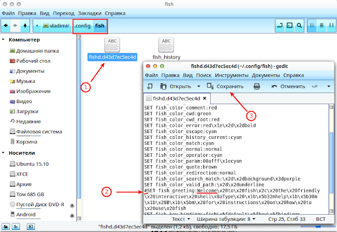Show tree sidebar icon in status bar
337x232 pixels.
16,227
